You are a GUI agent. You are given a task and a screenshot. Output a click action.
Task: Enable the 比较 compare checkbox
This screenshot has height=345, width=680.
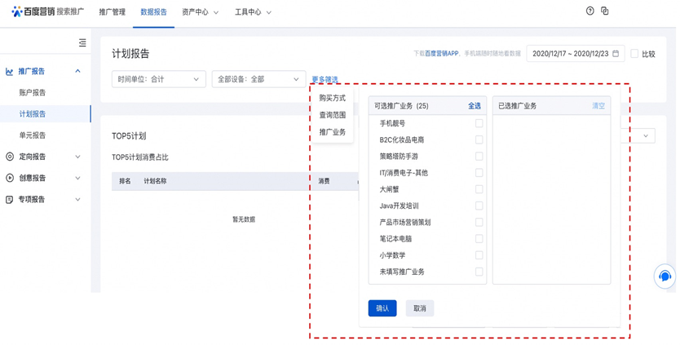(x=634, y=54)
